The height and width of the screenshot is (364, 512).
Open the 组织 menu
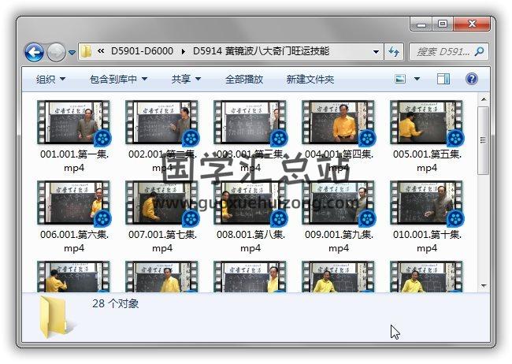pos(50,79)
